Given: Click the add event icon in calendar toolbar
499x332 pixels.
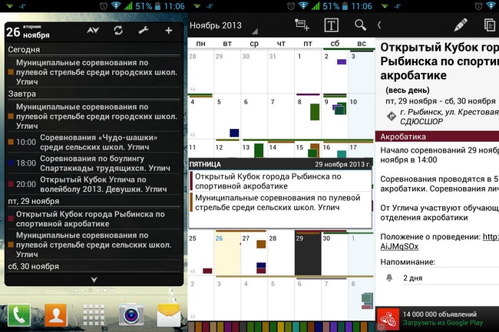Looking at the screenshot, I should click(302, 25).
